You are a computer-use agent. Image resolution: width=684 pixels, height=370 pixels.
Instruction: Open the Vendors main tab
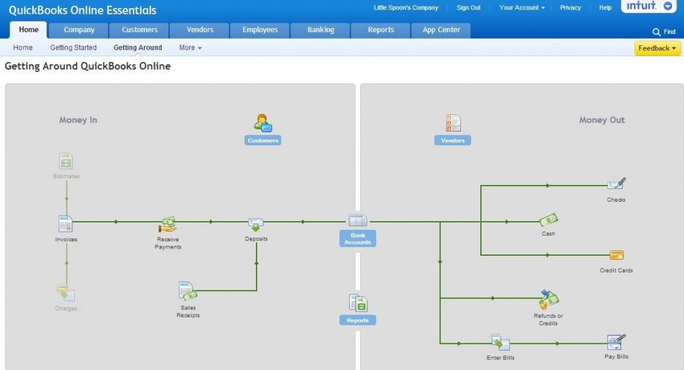(200, 29)
